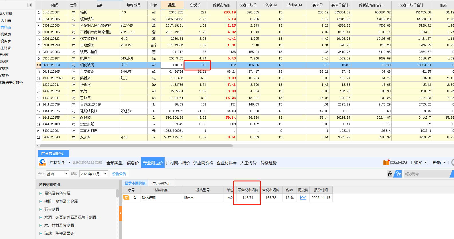Expand the 橡胶、塑料及非金属 tree node
The image size is (454, 239).
[x=41, y=201]
